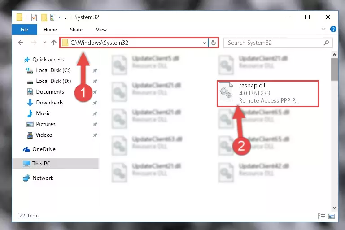Navigate up one folder level
The image size is (345, 230).
(54, 43)
